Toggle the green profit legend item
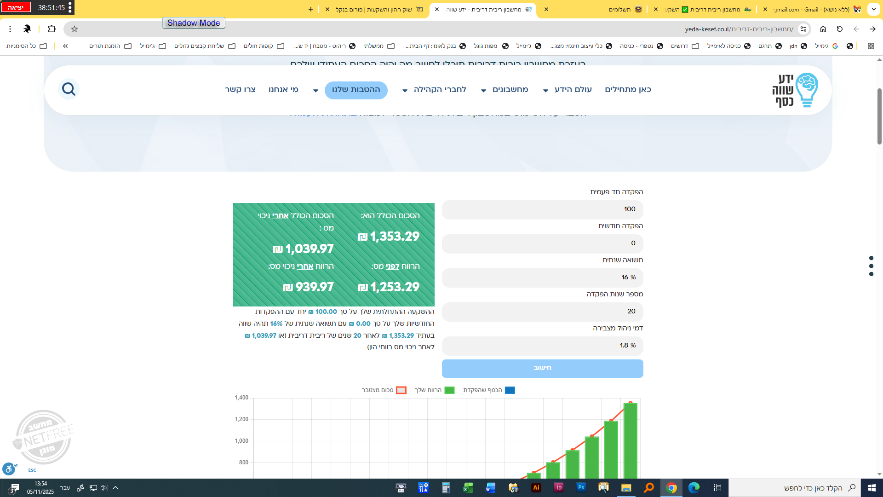Image resolution: width=883 pixels, height=497 pixels. 434,390
